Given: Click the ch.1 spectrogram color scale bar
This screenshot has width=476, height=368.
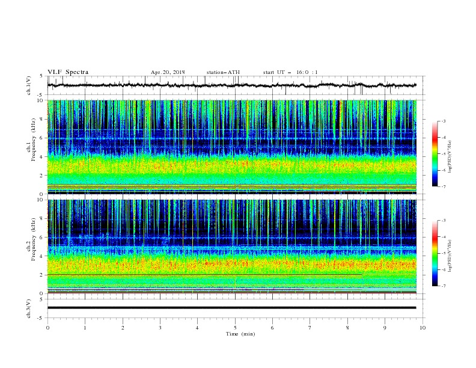Looking at the screenshot, I should (435, 154).
